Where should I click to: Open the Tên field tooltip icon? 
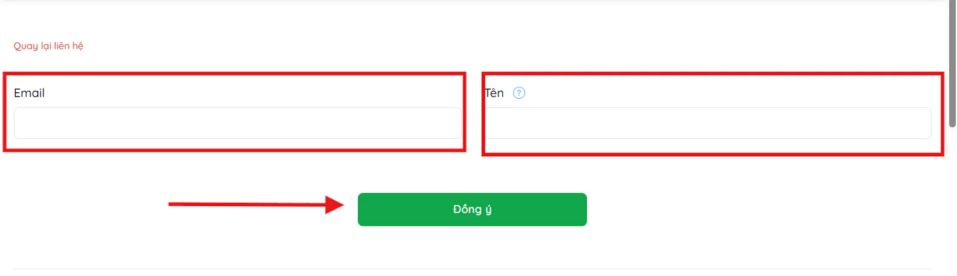[519, 93]
